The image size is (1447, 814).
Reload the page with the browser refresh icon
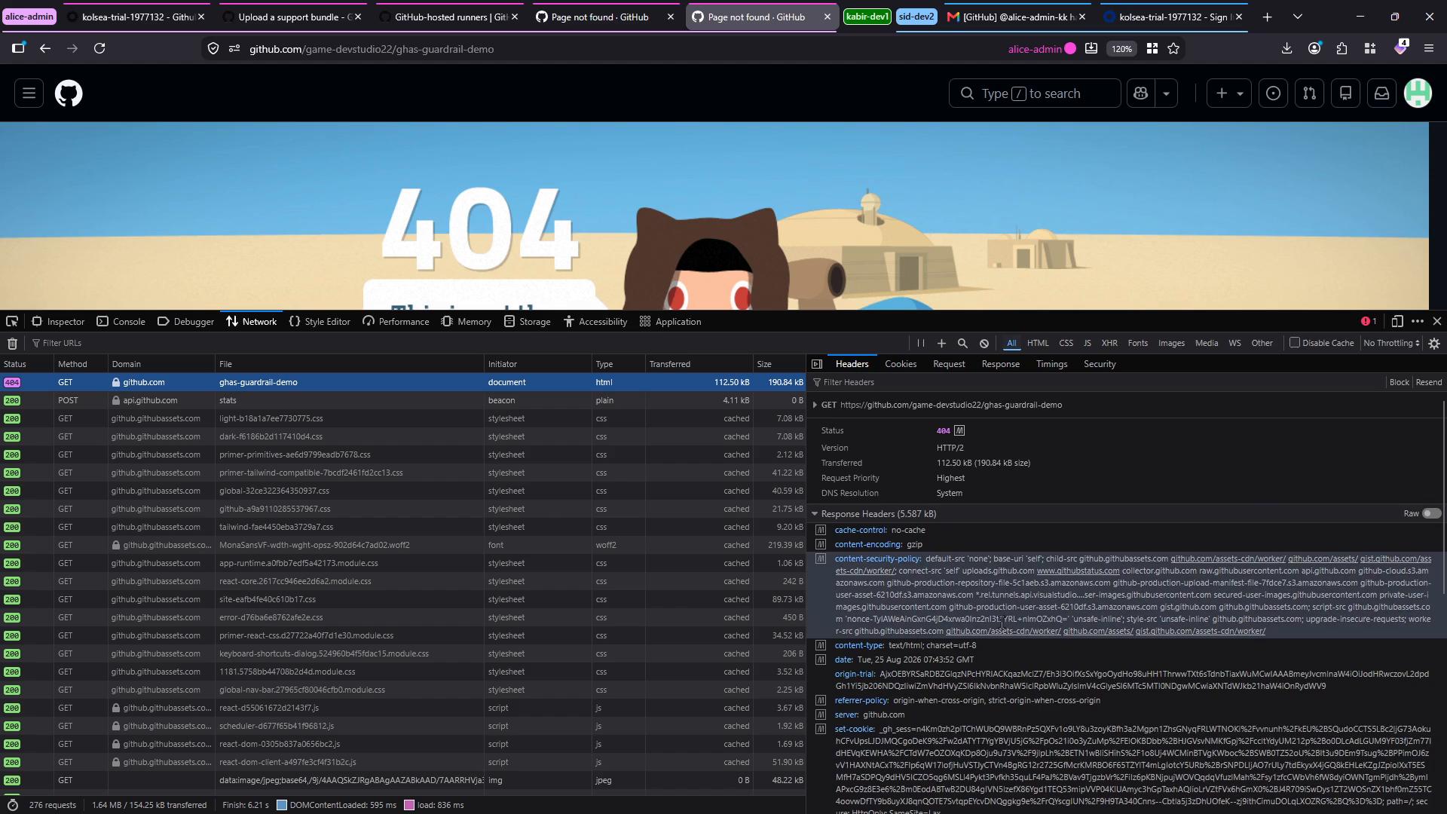coord(99,49)
